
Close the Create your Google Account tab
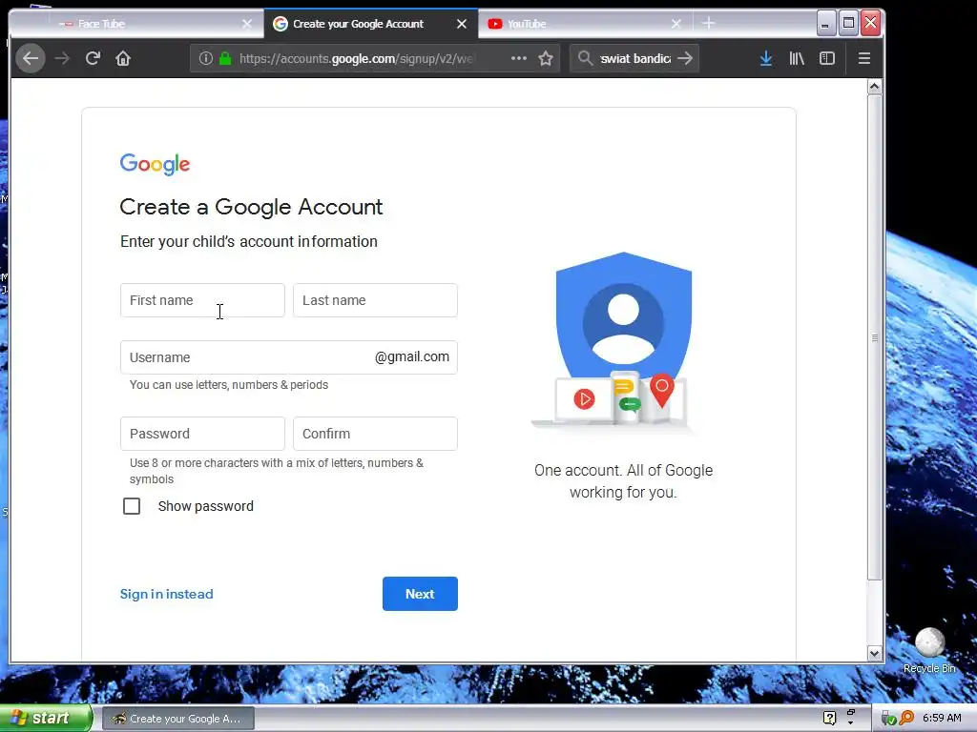click(462, 24)
